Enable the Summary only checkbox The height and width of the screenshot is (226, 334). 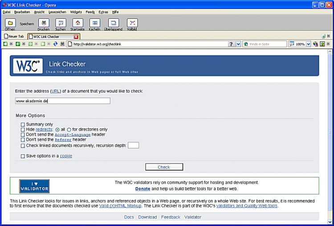pos(23,124)
